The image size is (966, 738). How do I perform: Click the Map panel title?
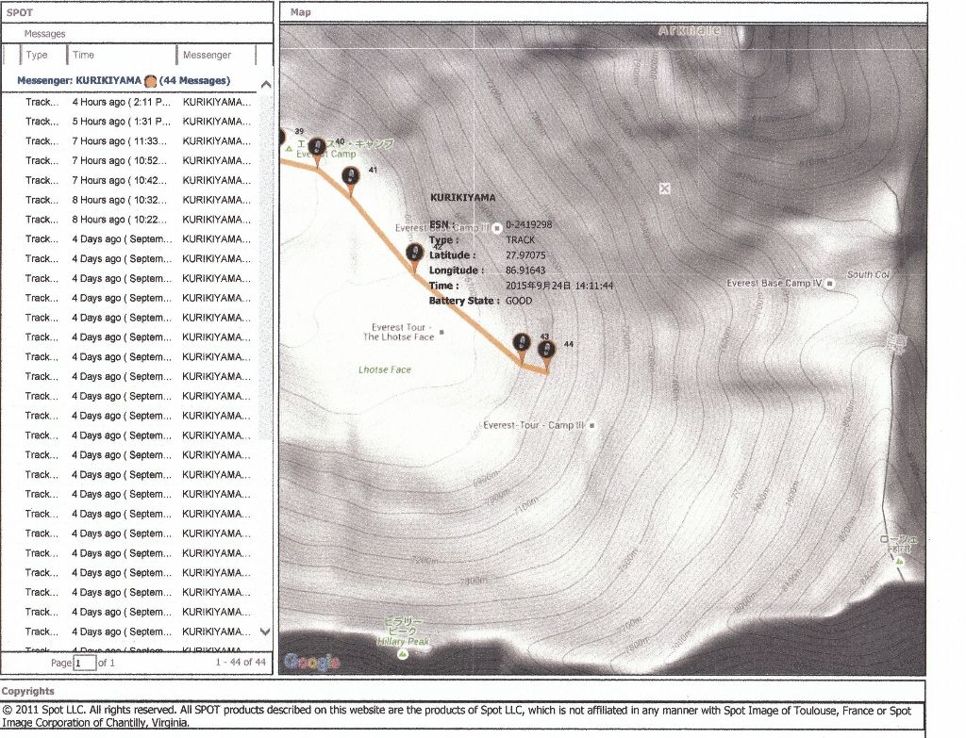tap(301, 11)
